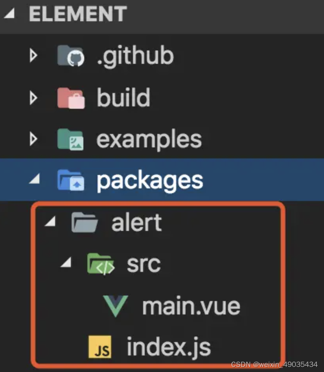This screenshot has height=372, width=324.
Task: Select the alert folder entry
Action: [x=136, y=222]
